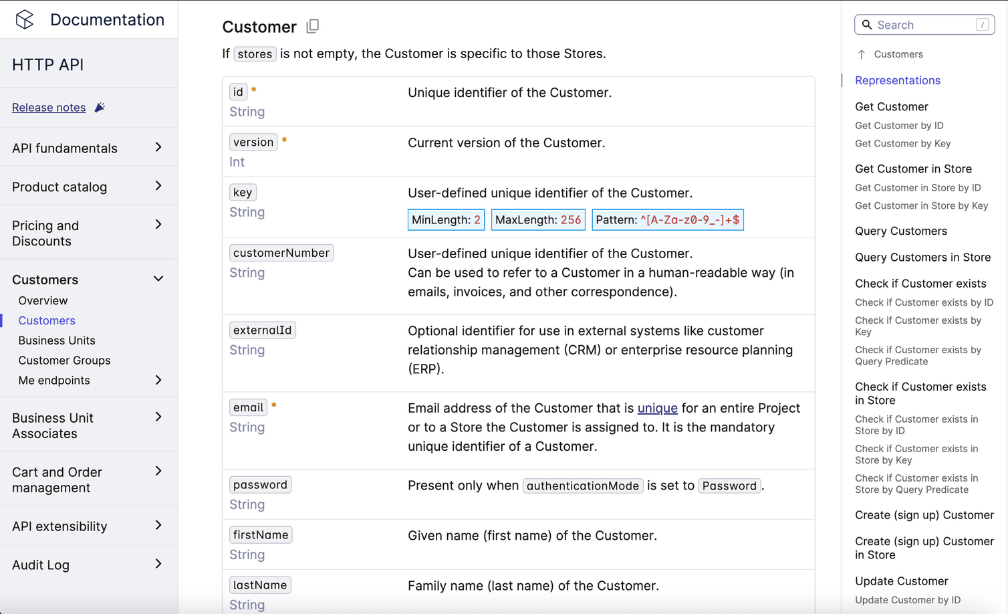Expand the API fundamentals section

pos(158,147)
